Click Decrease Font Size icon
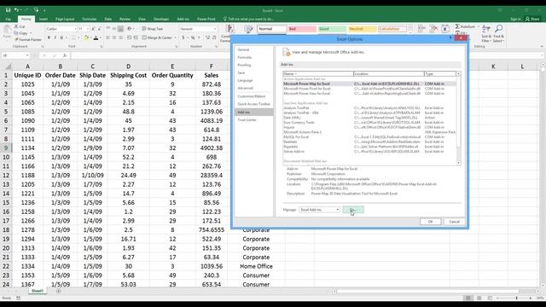546x307 pixels. (x=100, y=29)
